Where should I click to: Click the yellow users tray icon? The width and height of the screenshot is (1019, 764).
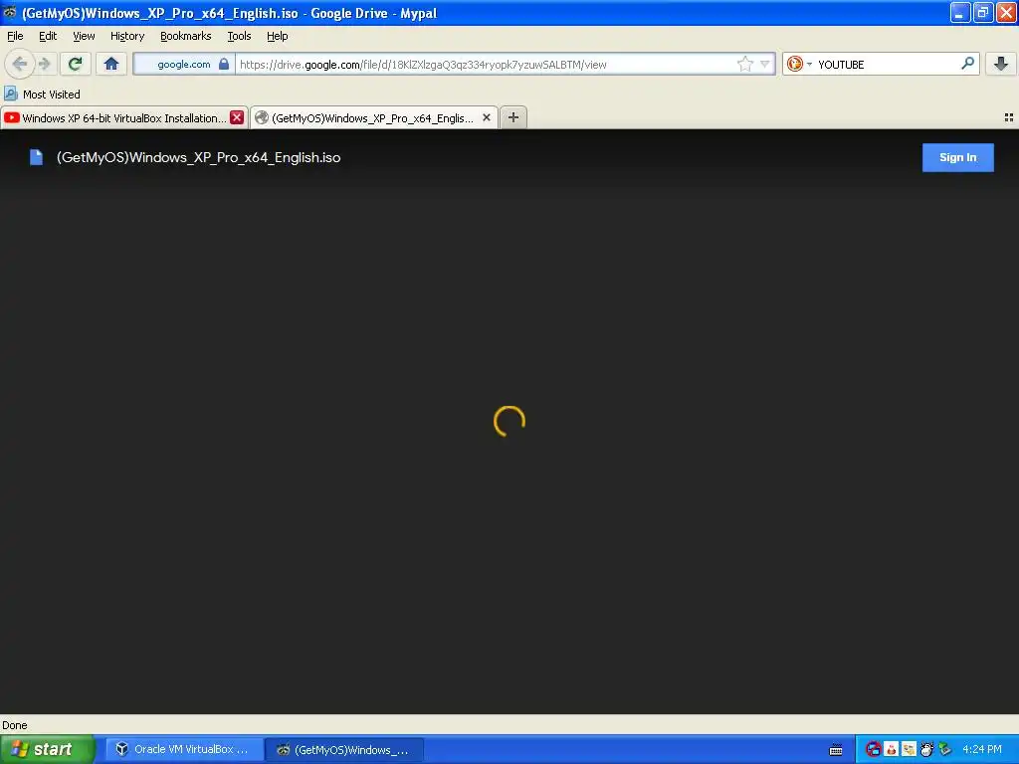point(909,749)
